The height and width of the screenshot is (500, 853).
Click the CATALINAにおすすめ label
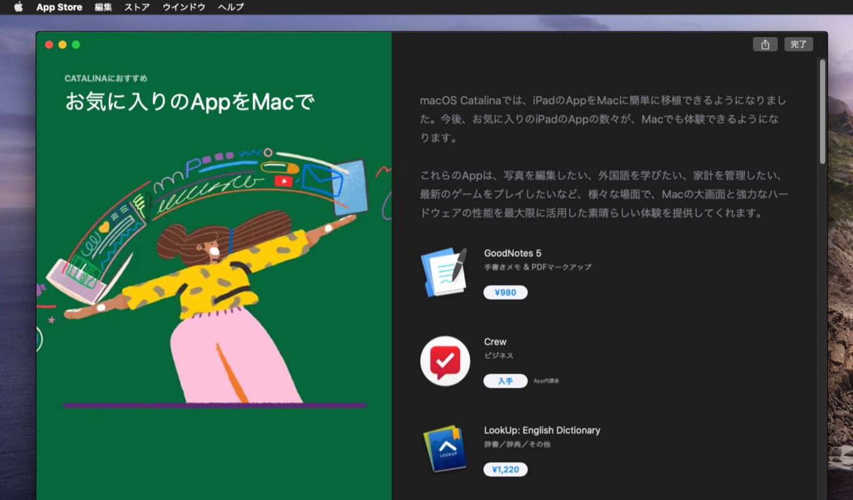click(106, 78)
